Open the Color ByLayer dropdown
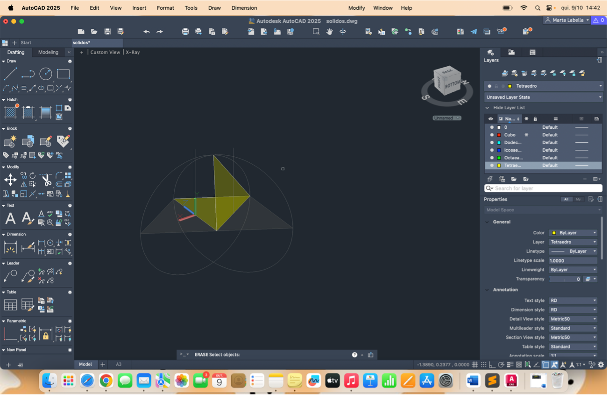Image resolution: width=609 pixels, height=396 pixels. pyautogui.click(x=574, y=233)
